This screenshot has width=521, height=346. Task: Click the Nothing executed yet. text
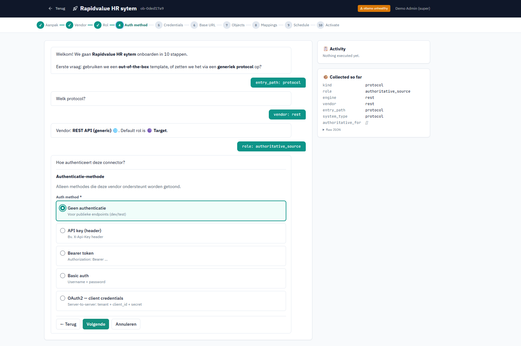coord(341,56)
